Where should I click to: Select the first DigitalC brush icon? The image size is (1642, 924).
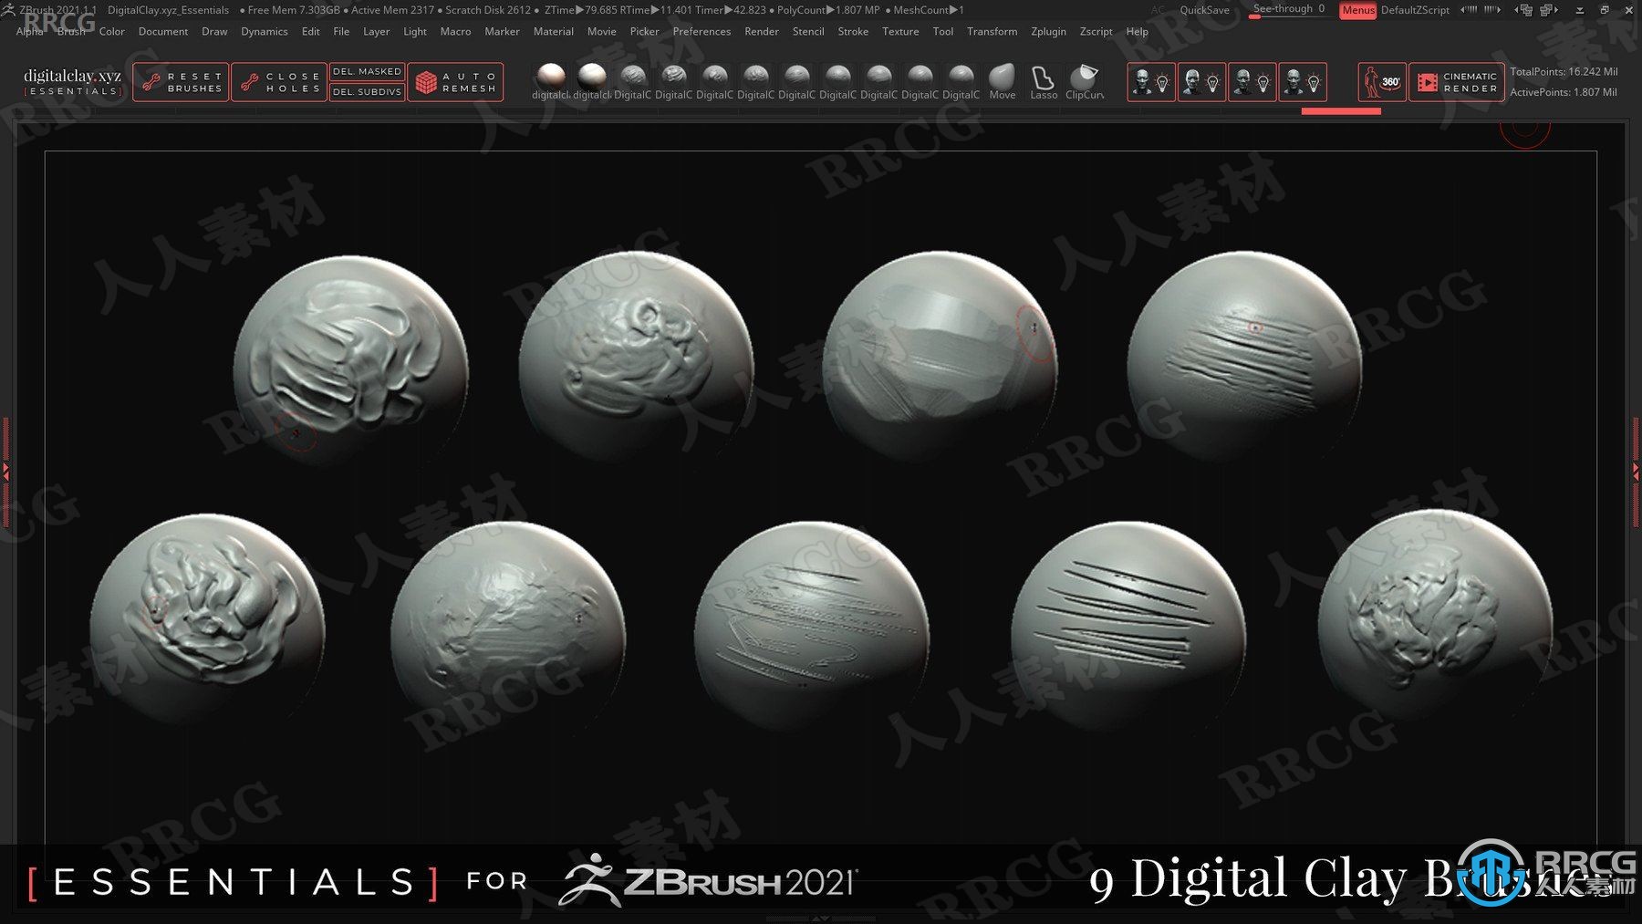[632, 82]
